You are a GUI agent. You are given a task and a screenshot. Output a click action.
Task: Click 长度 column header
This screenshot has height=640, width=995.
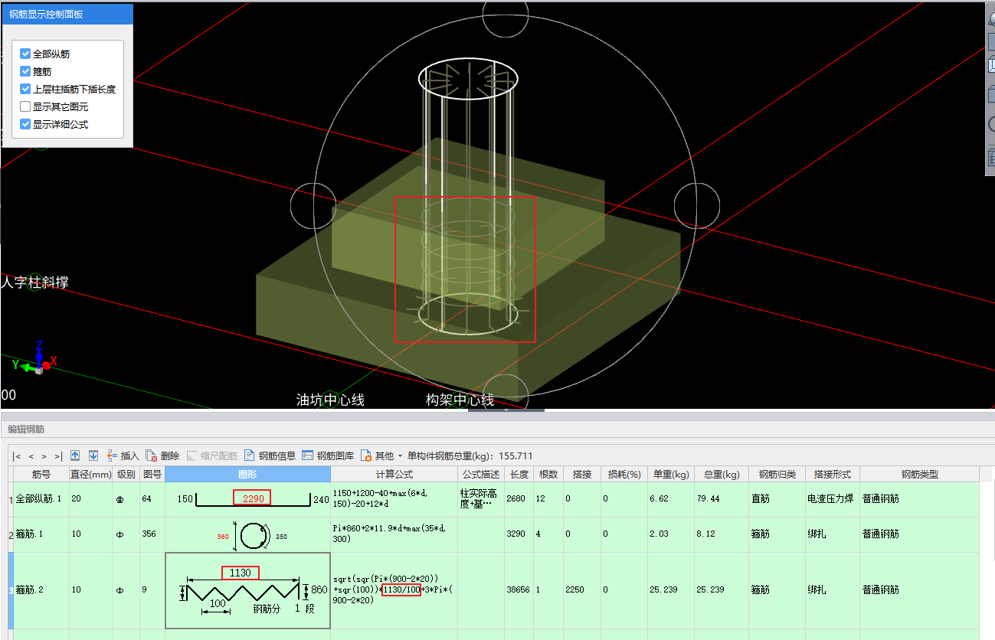pyautogui.click(x=519, y=475)
